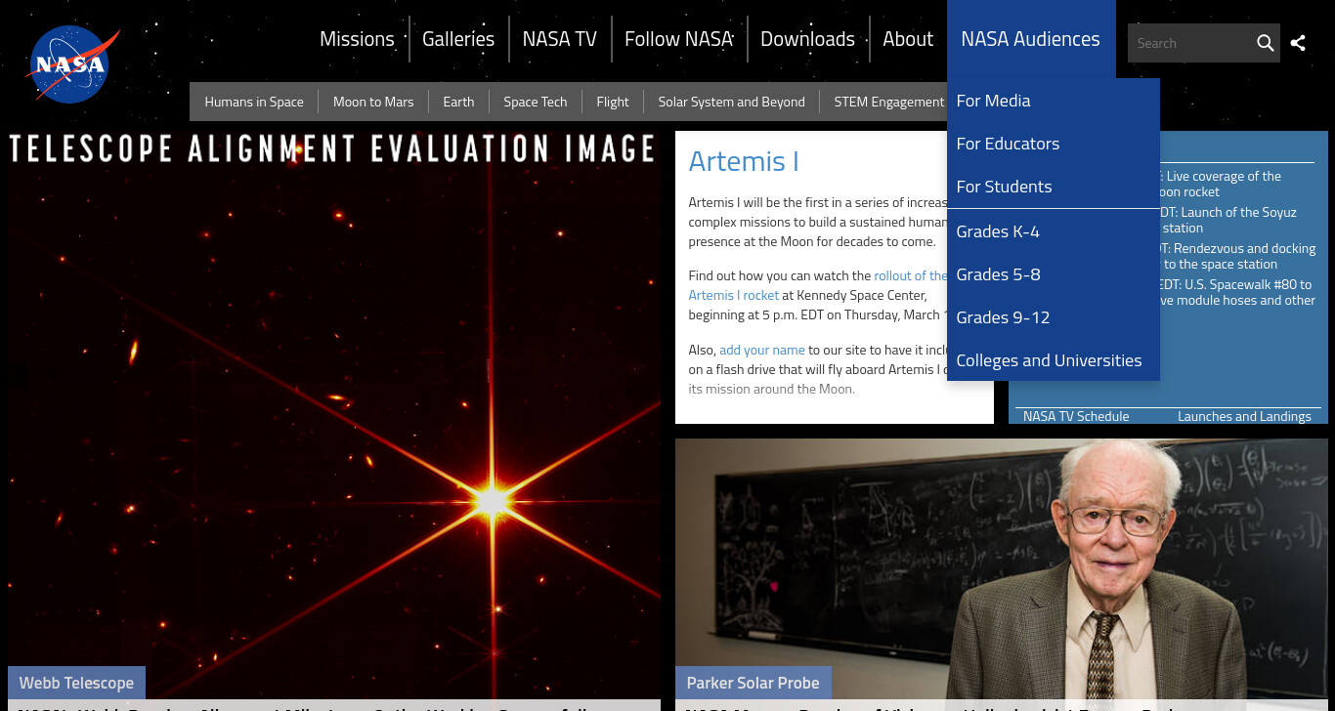Open NASA TV Schedule link
Viewport: 1335px width, 711px height.
(1076, 416)
